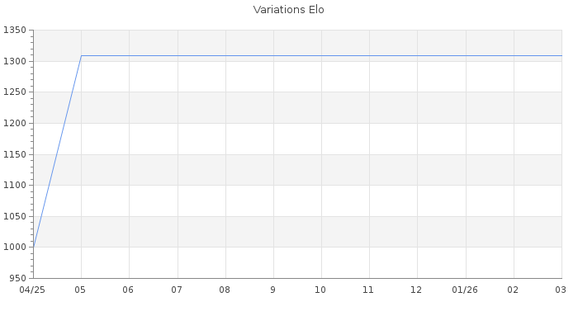This screenshot has height=330, width=578.
Task: Click the 05 month label on the x-axis
Action: [81, 290]
